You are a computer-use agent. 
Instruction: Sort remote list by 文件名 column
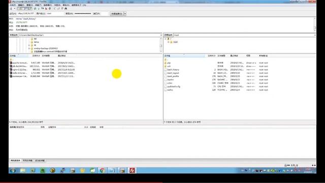tap(184, 56)
